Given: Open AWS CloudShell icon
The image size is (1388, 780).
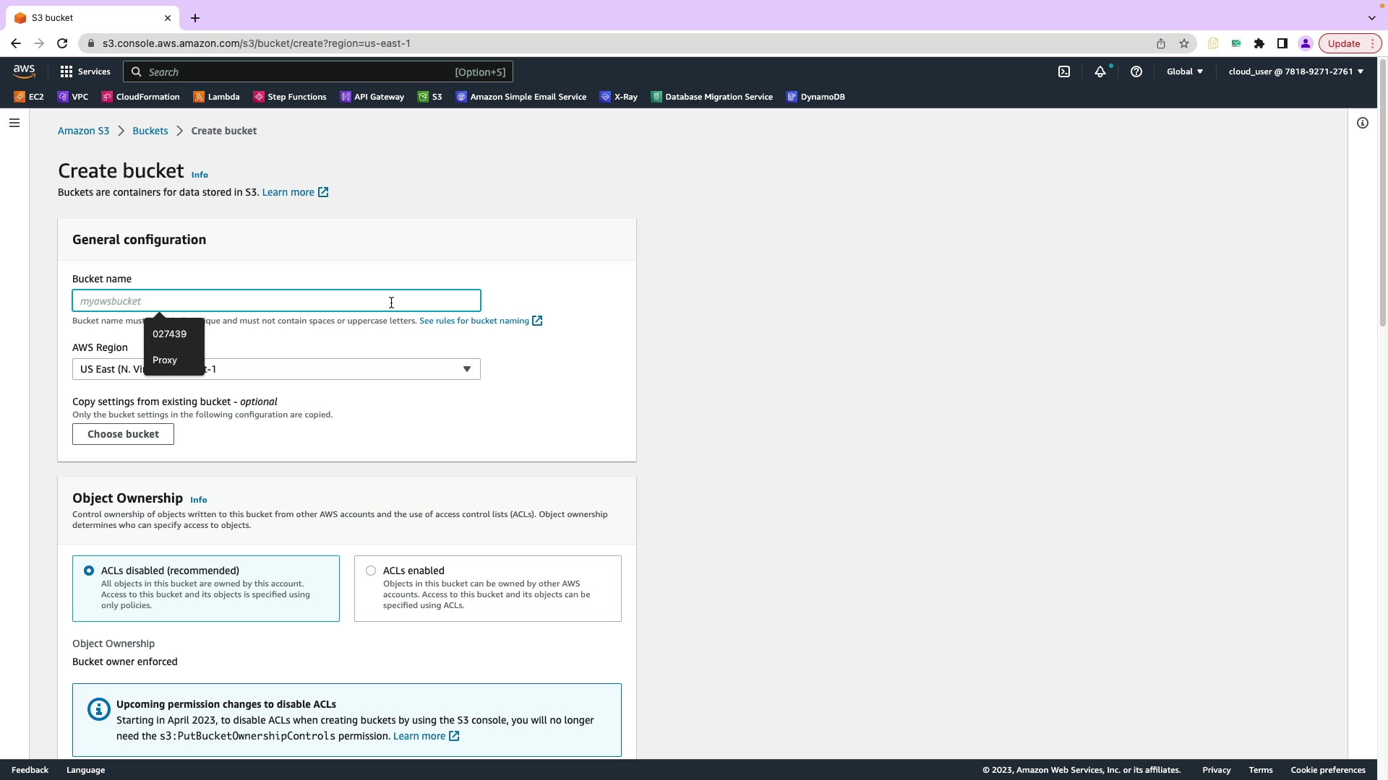Looking at the screenshot, I should click(x=1064, y=71).
